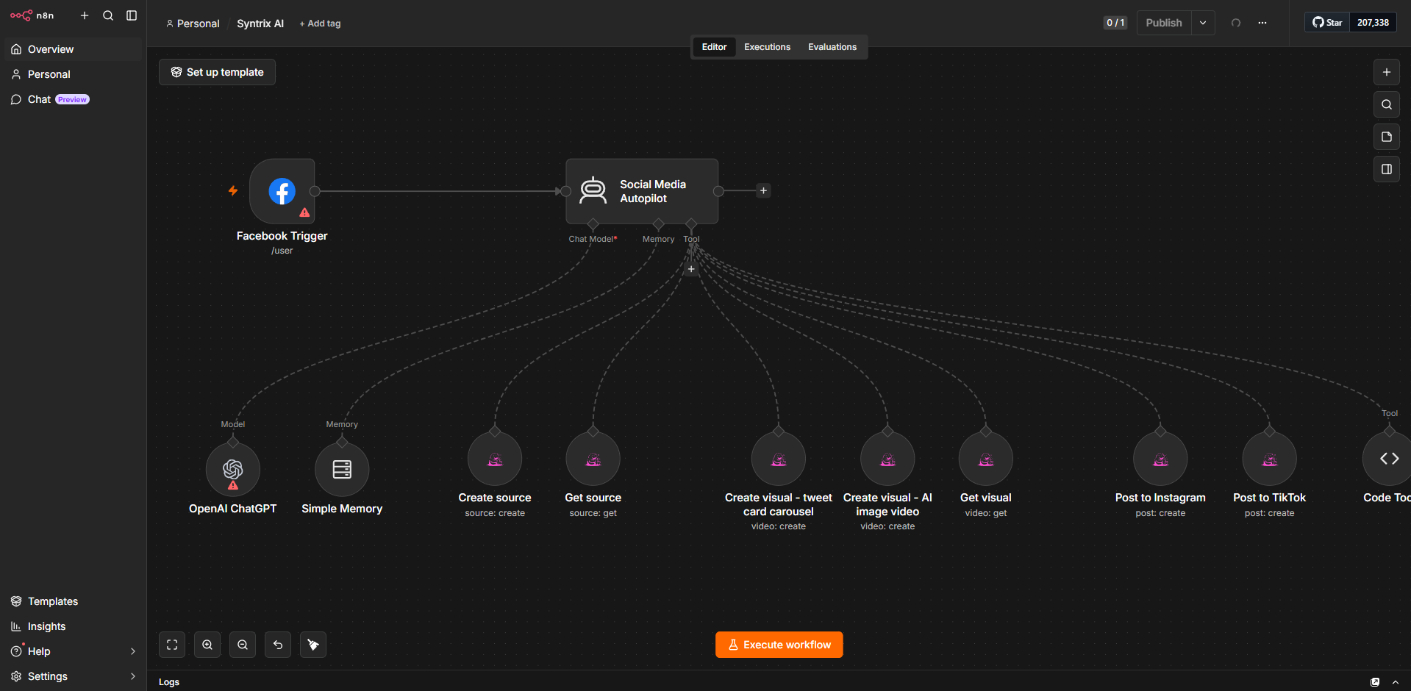Click the Add tag link
This screenshot has height=691, width=1411.
pyautogui.click(x=320, y=24)
